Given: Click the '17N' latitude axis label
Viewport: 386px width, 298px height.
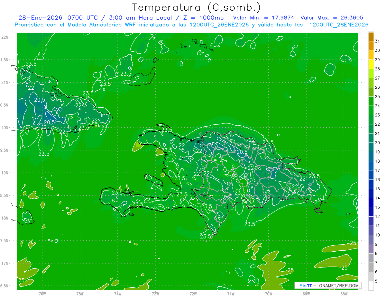Looking at the screenshot, I should pos(5,263).
